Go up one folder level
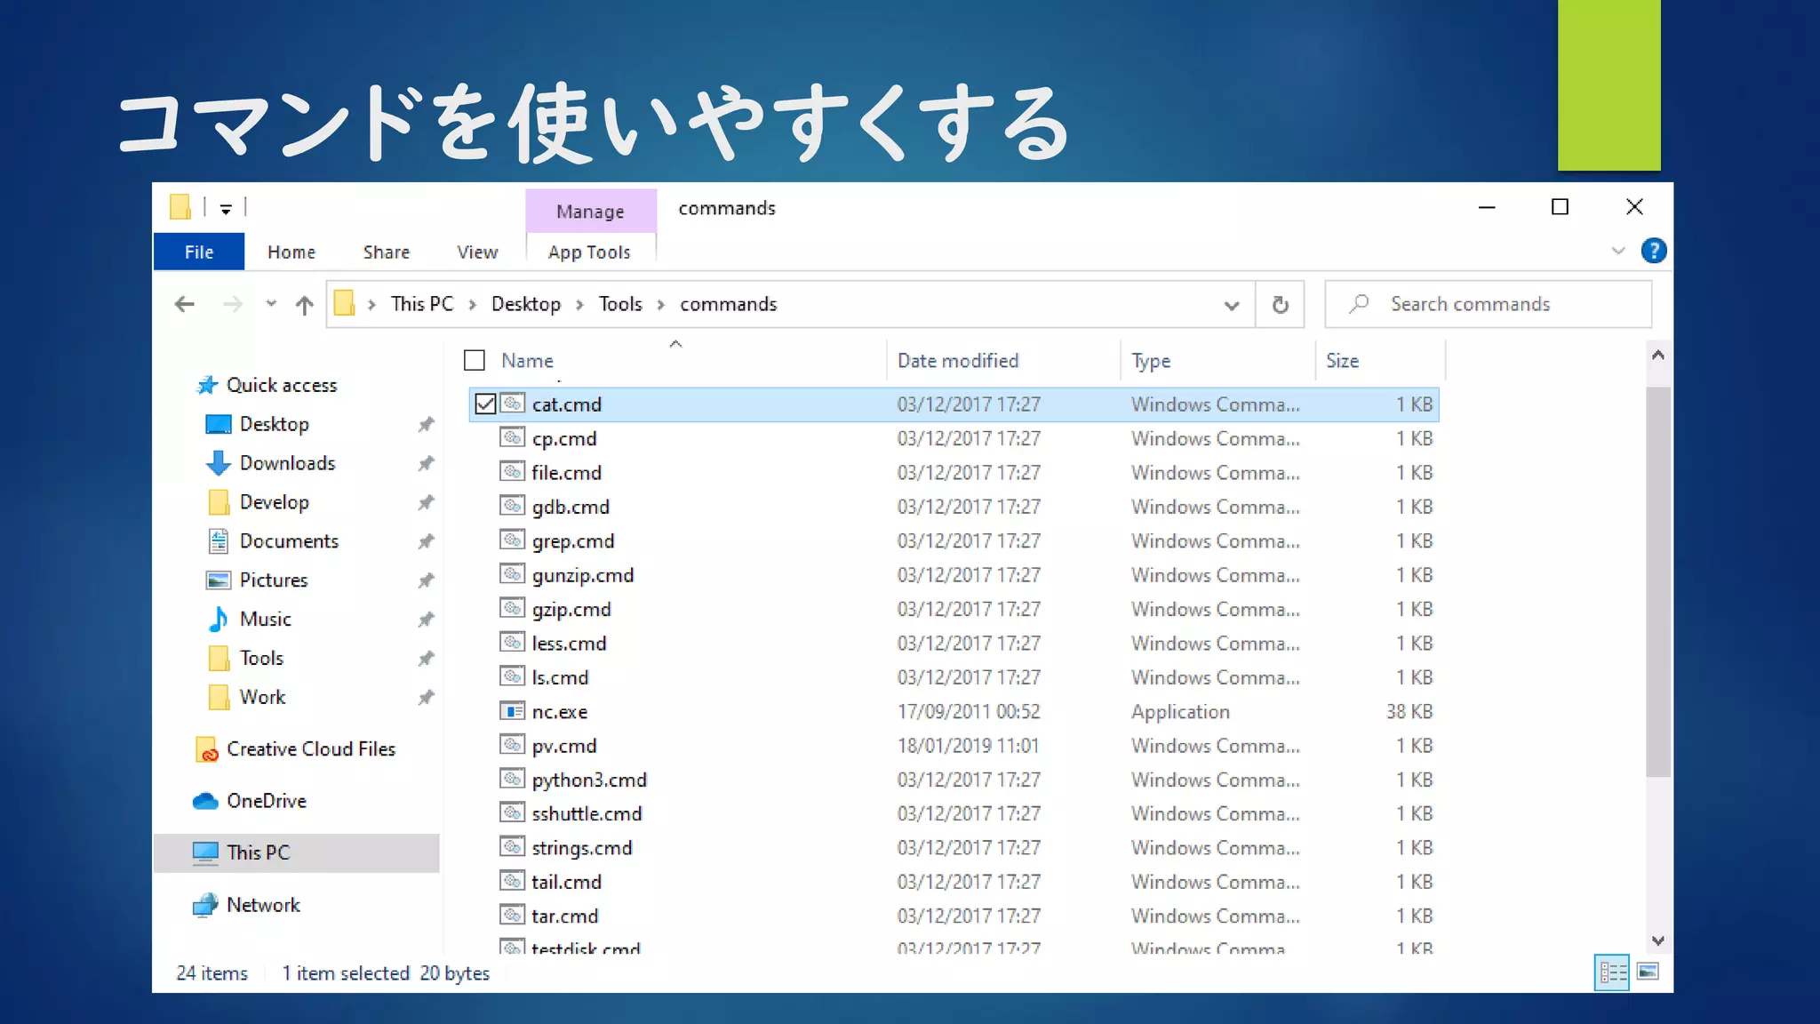Screen dimensions: 1820x1024 tap(305, 305)
